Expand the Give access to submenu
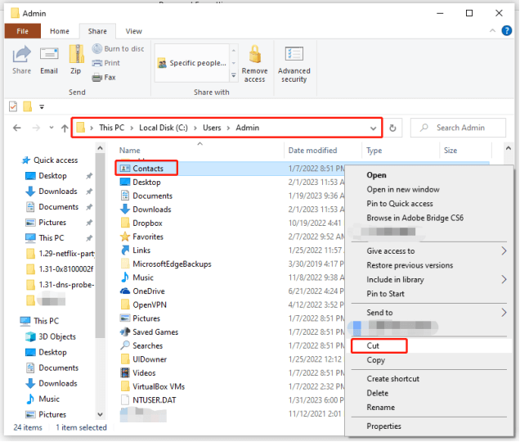Screen dimensions: 520x442 point(504,251)
